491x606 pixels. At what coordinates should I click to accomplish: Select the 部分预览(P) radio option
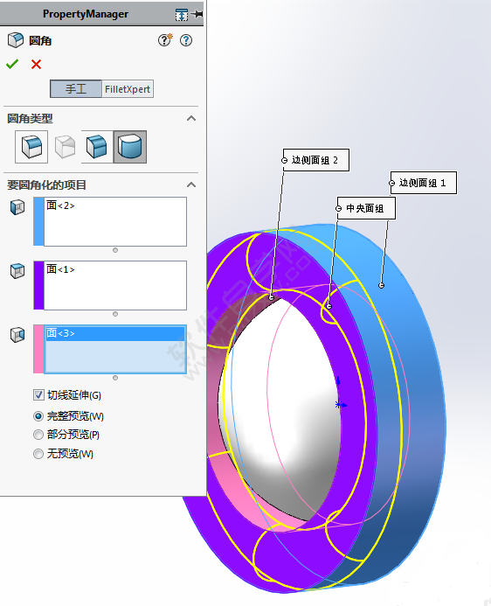pyautogui.click(x=38, y=435)
